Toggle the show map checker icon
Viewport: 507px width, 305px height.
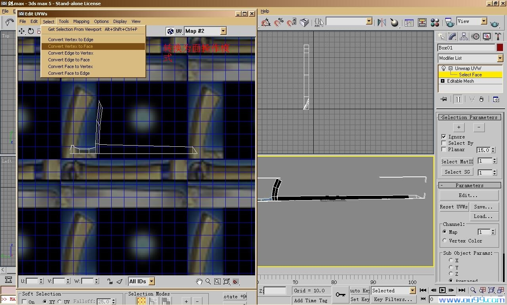pyautogui.click(x=170, y=31)
